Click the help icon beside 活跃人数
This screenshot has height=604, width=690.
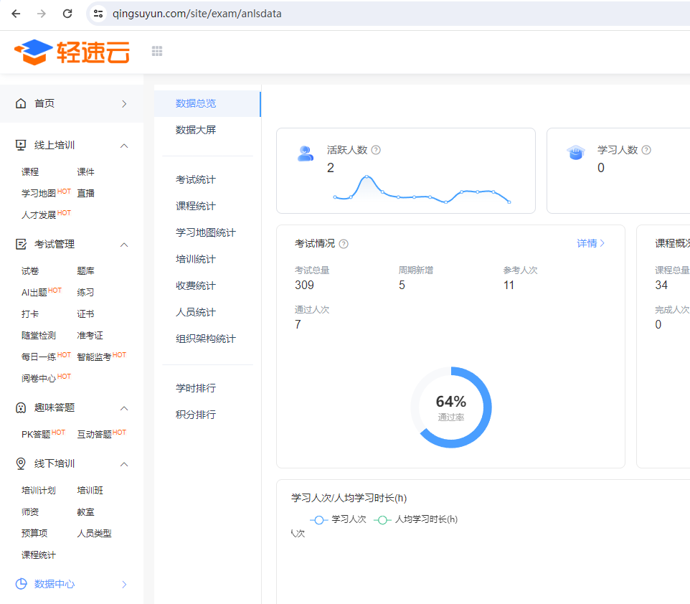(x=376, y=150)
